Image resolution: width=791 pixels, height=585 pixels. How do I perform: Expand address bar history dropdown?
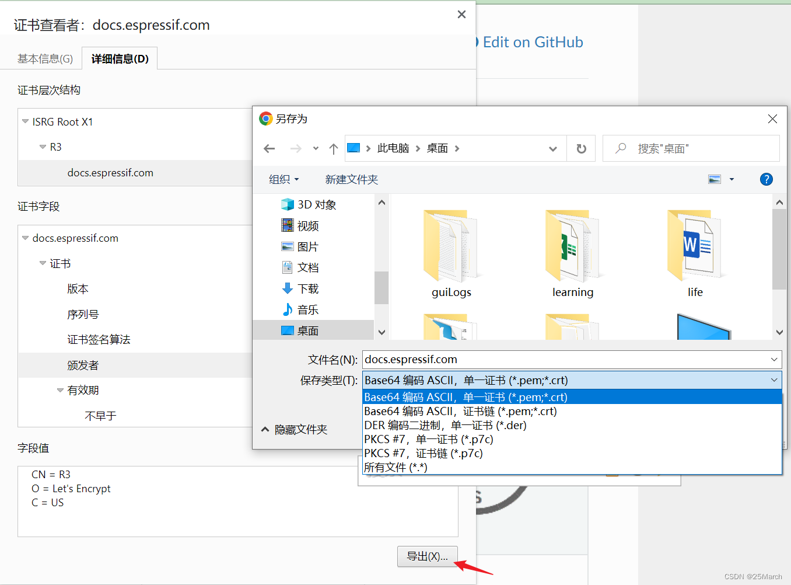point(552,149)
